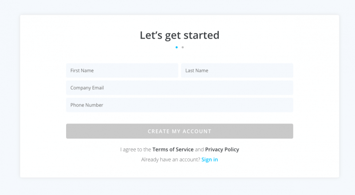Activate the Last Name entry box
This screenshot has height=195, width=355.
(x=237, y=71)
